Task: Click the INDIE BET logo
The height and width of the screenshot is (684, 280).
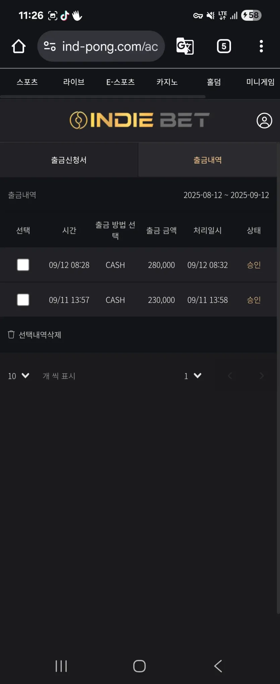Action: coord(139,120)
